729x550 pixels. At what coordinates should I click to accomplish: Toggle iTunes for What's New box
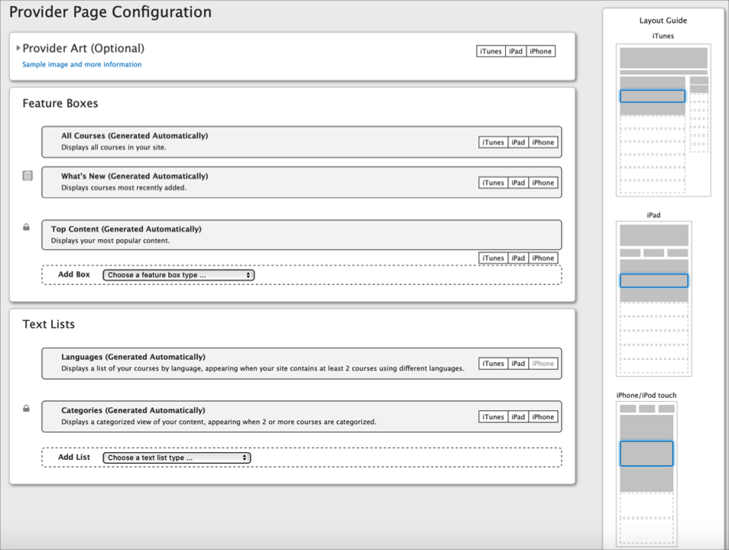pyautogui.click(x=493, y=183)
